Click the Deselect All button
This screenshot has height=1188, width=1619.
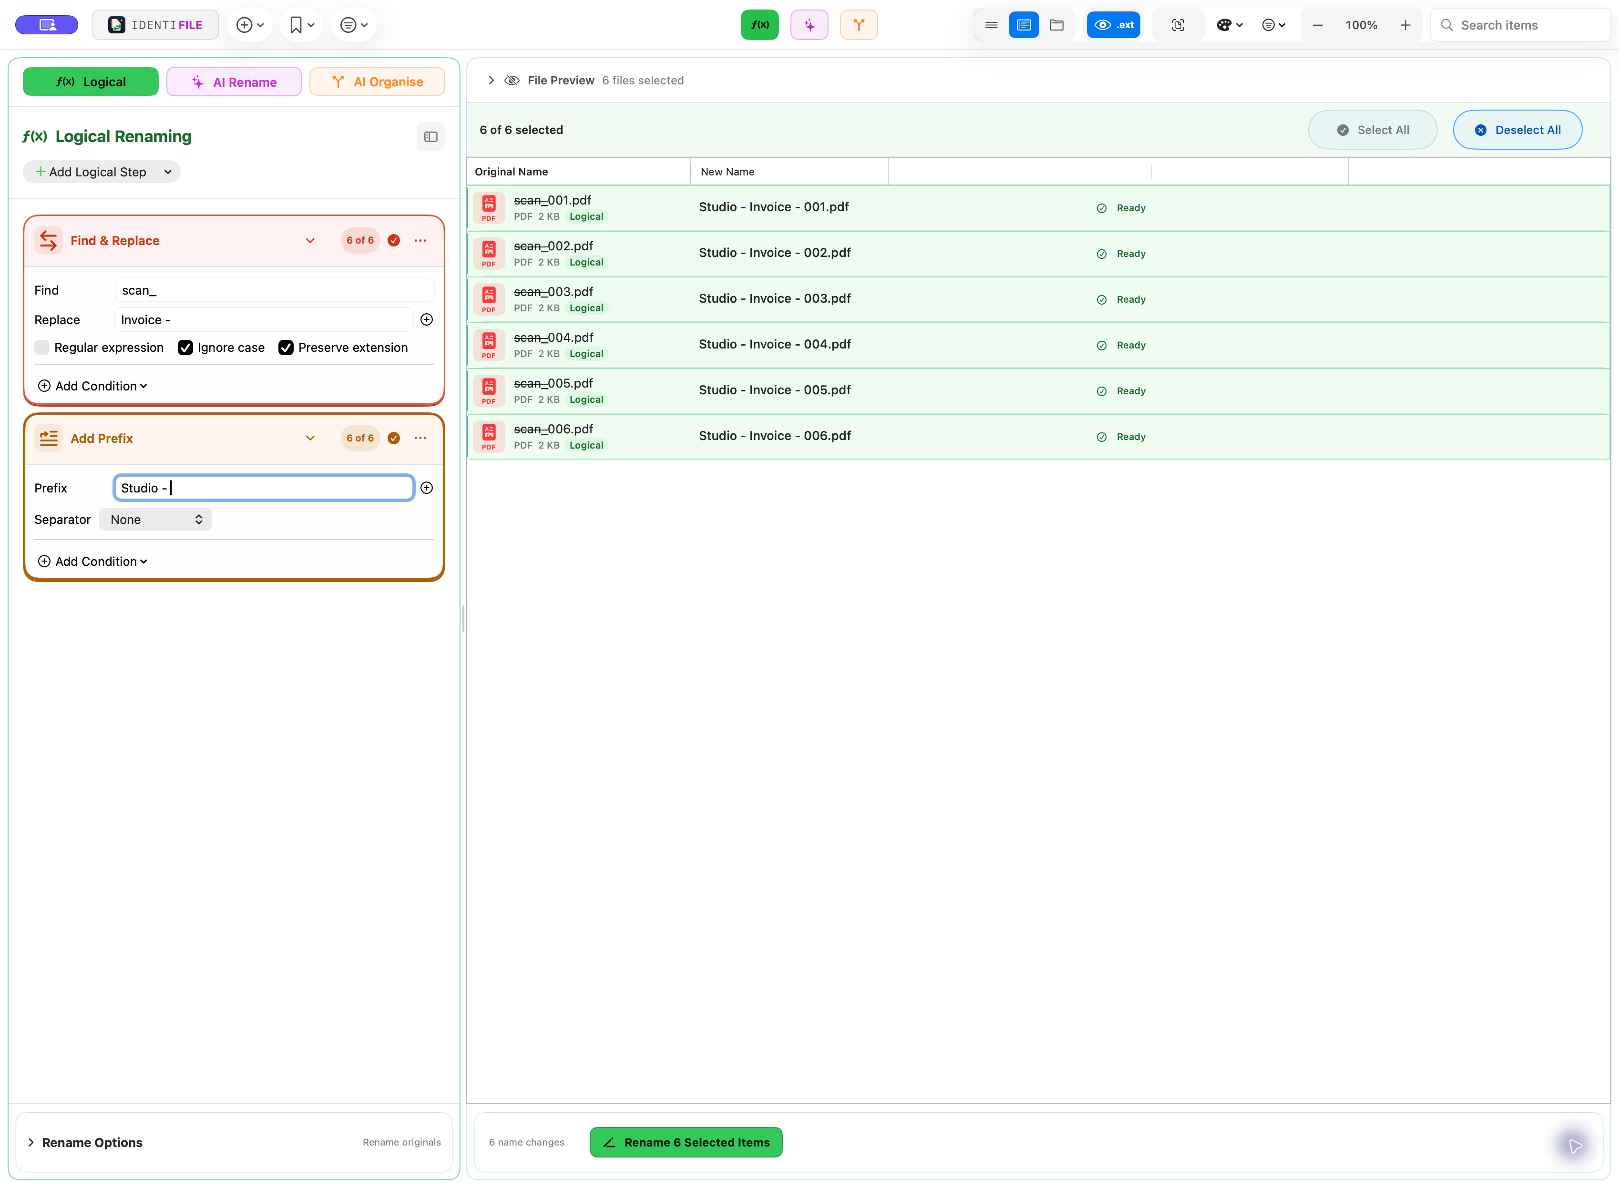pos(1517,130)
